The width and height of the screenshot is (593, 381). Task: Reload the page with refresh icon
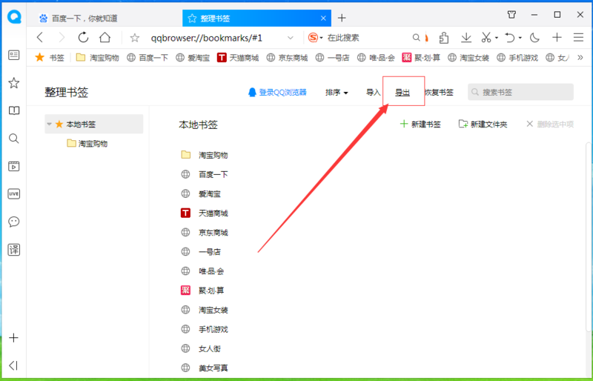(x=83, y=38)
